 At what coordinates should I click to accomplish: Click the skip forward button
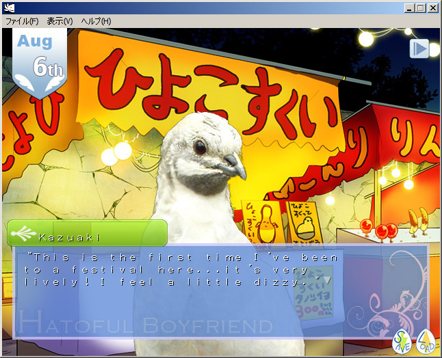pyautogui.click(x=419, y=49)
